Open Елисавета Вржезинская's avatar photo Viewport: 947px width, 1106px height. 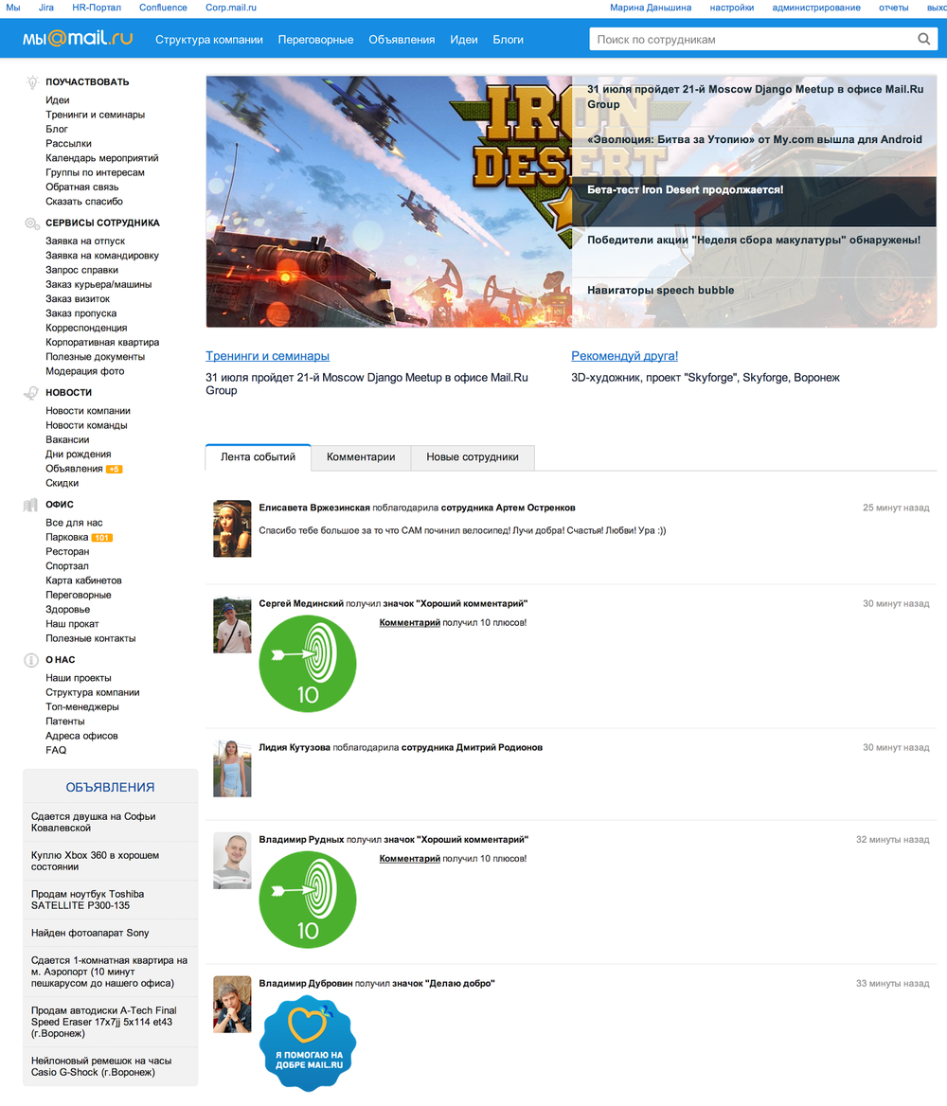point(232,528)
